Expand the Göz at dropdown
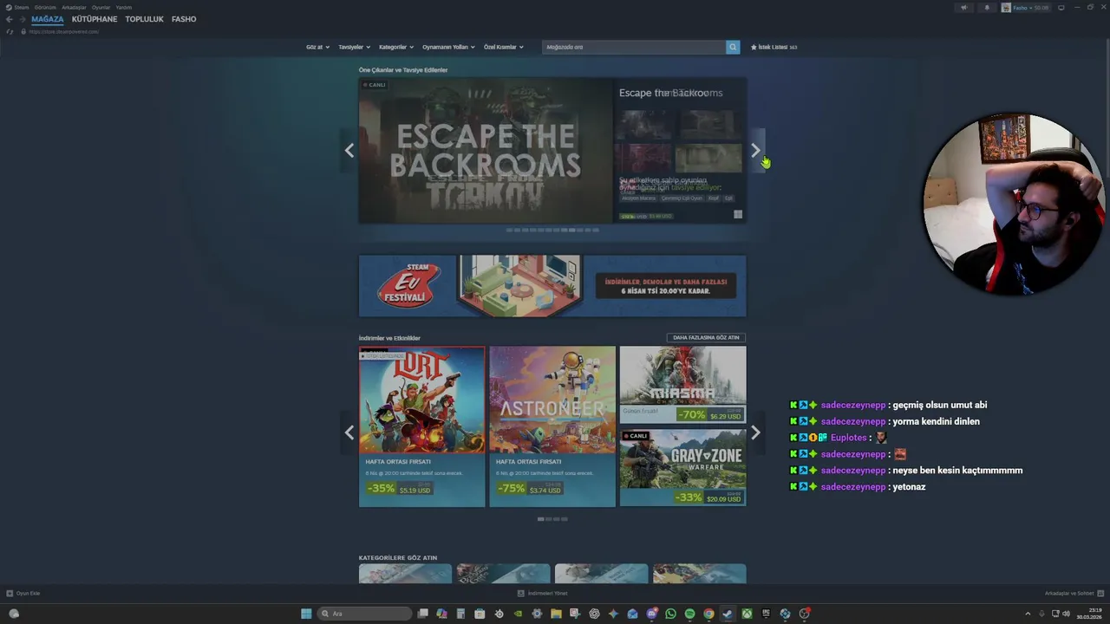 point(318,47)
